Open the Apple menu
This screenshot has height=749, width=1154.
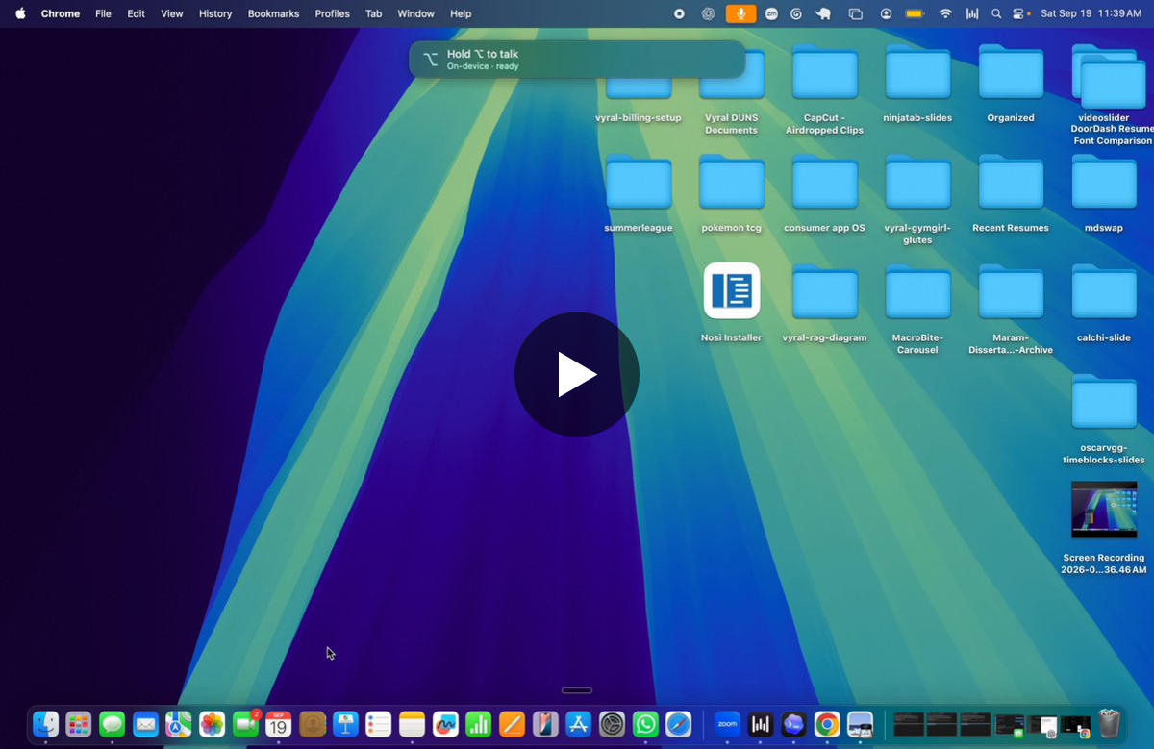click(20, 13)
